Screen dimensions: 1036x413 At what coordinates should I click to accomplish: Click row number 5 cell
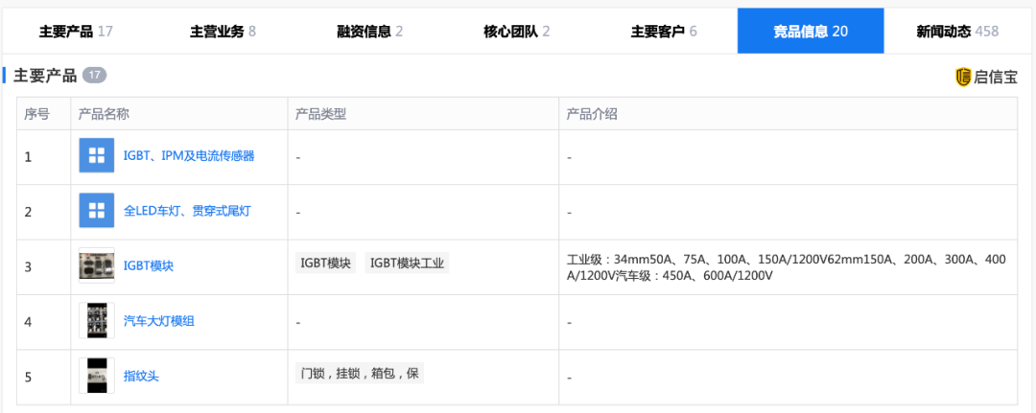click(x=43, y=378)
